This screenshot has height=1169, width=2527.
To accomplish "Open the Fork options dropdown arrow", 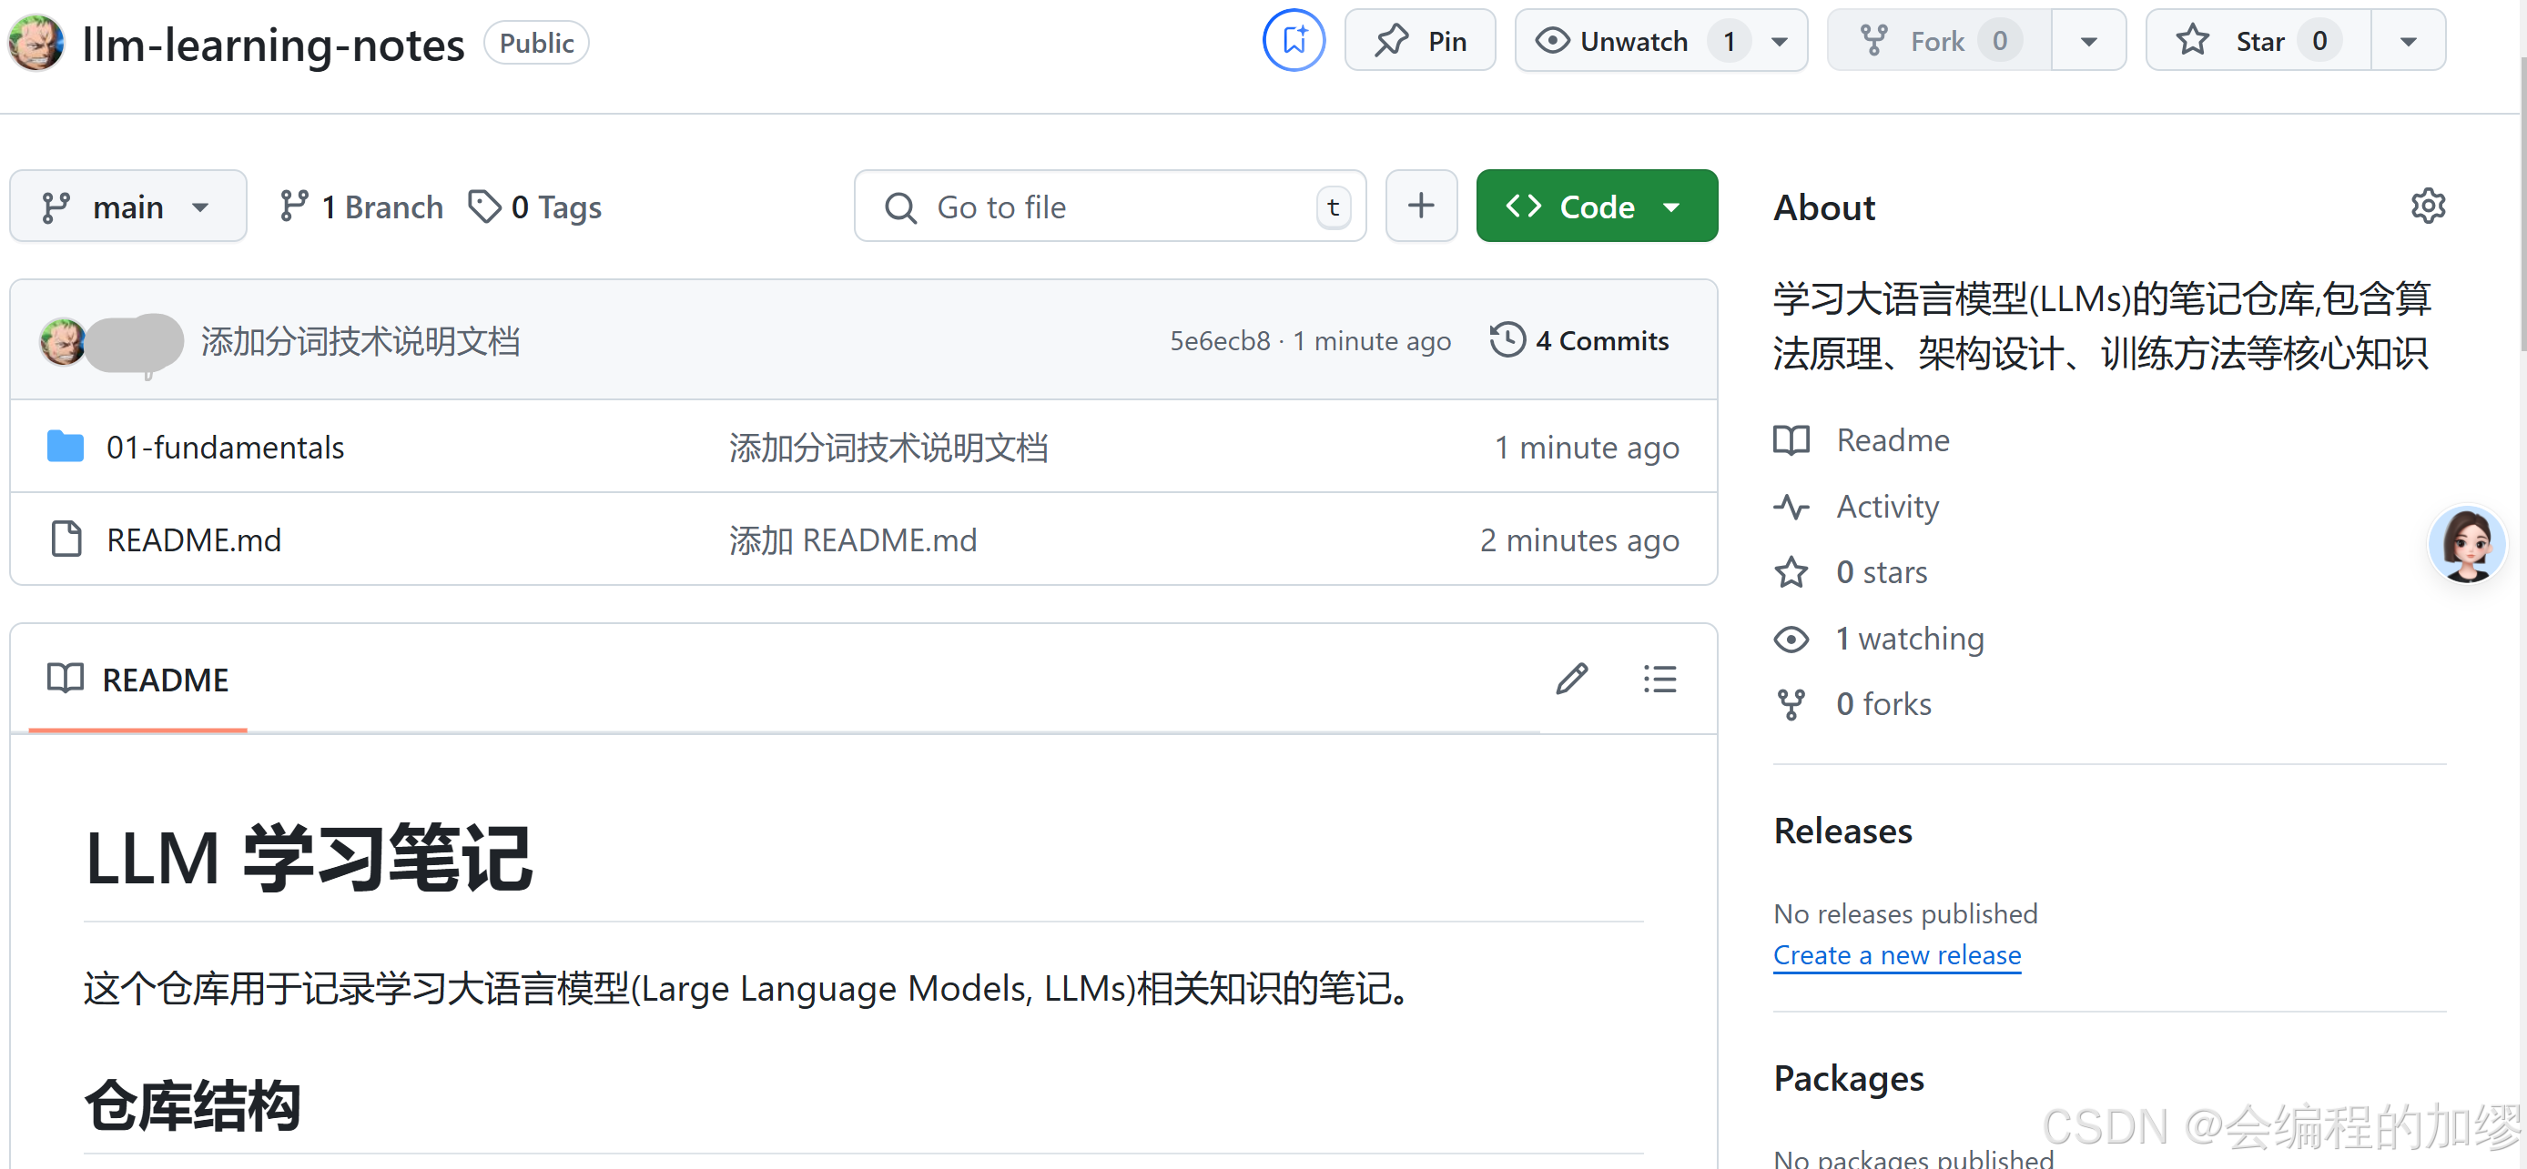I will tap(2088, 41).
